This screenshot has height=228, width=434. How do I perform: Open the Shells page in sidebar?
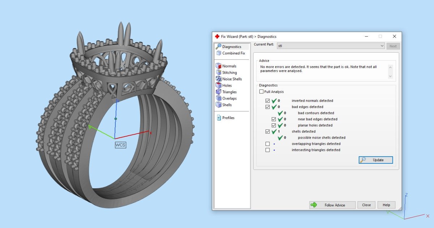(227, 105)
